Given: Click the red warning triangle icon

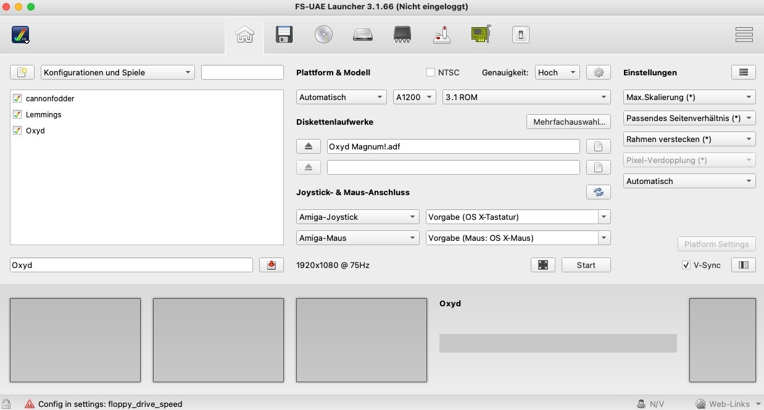Looking at the screenshot, I should [x=30, y=404].
